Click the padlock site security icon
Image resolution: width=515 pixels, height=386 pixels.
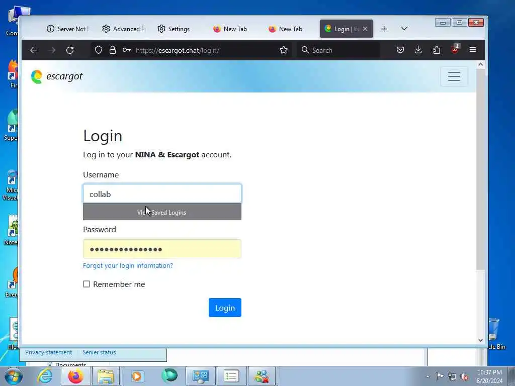point(113,50)
